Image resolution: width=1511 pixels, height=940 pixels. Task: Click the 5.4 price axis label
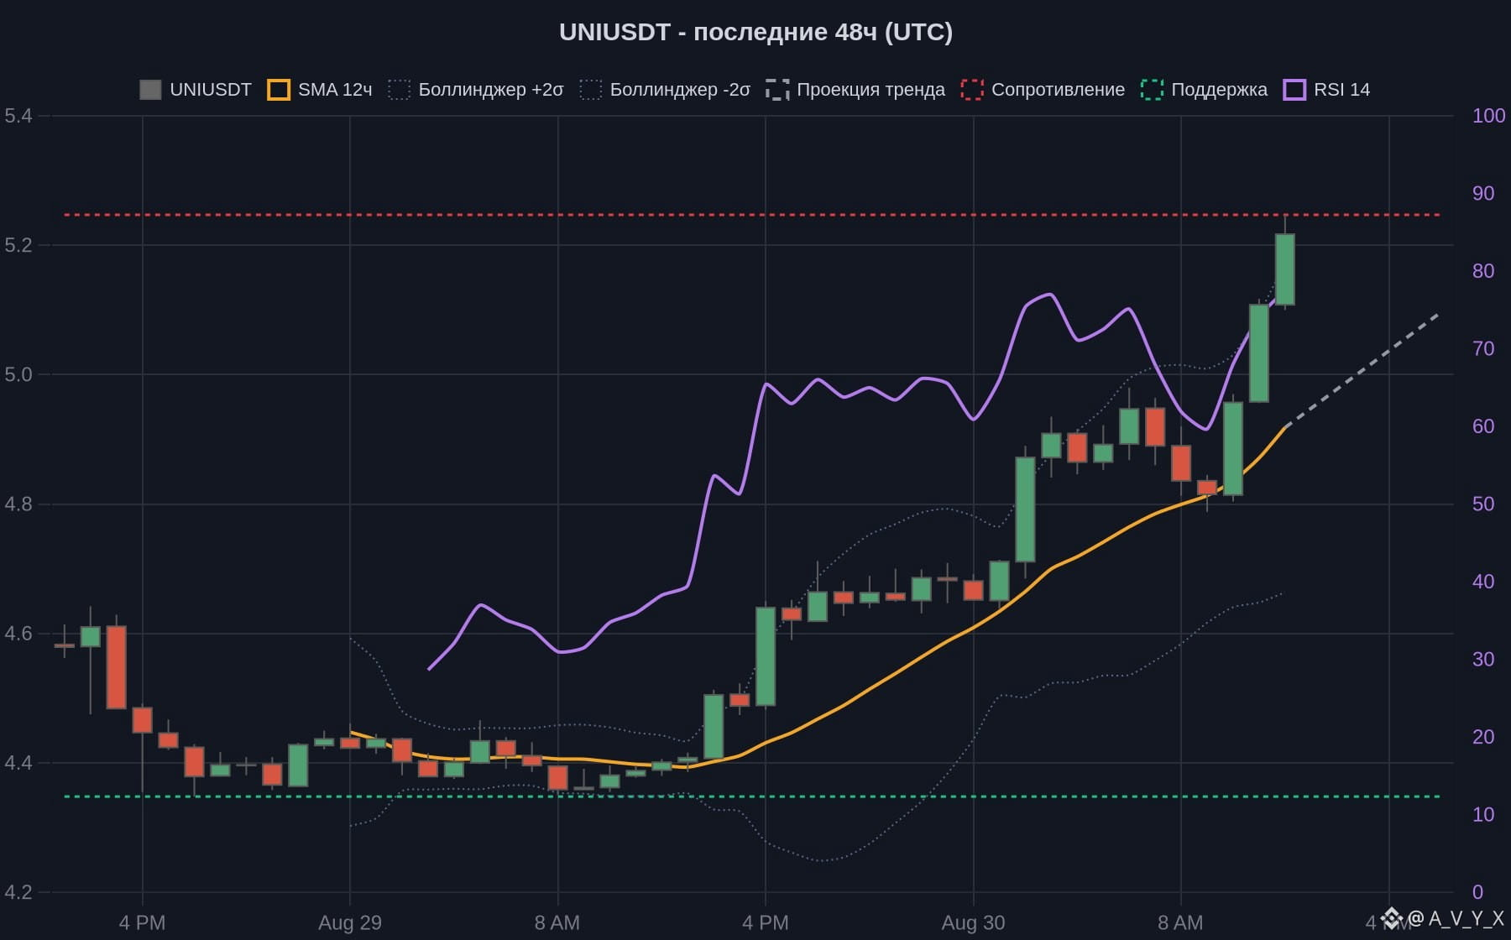[x=18, y=116]
